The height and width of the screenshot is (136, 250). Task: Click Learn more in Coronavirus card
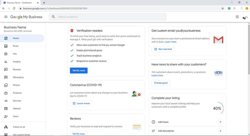[x=81, y=103]
